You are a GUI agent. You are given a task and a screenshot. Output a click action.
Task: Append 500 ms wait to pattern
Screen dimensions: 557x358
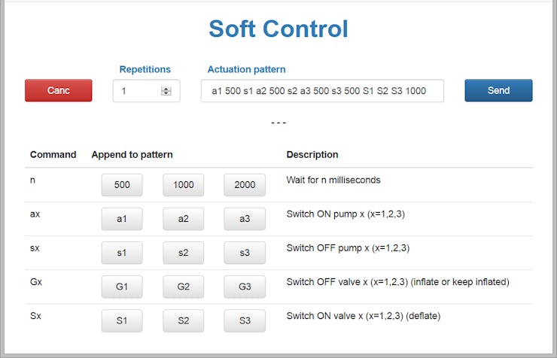click(x=122, y=185)
